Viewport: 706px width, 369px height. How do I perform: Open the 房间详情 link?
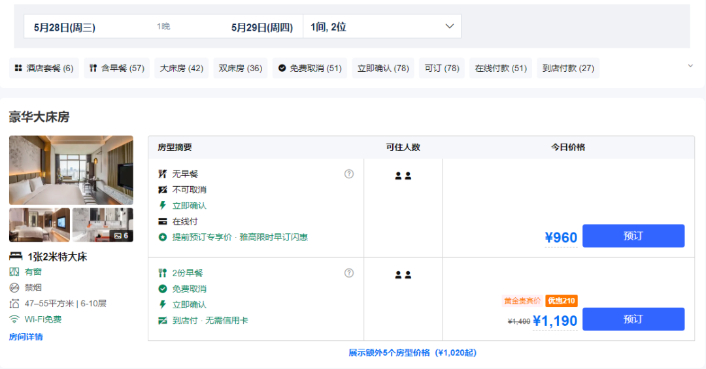[x=25, y=336]
